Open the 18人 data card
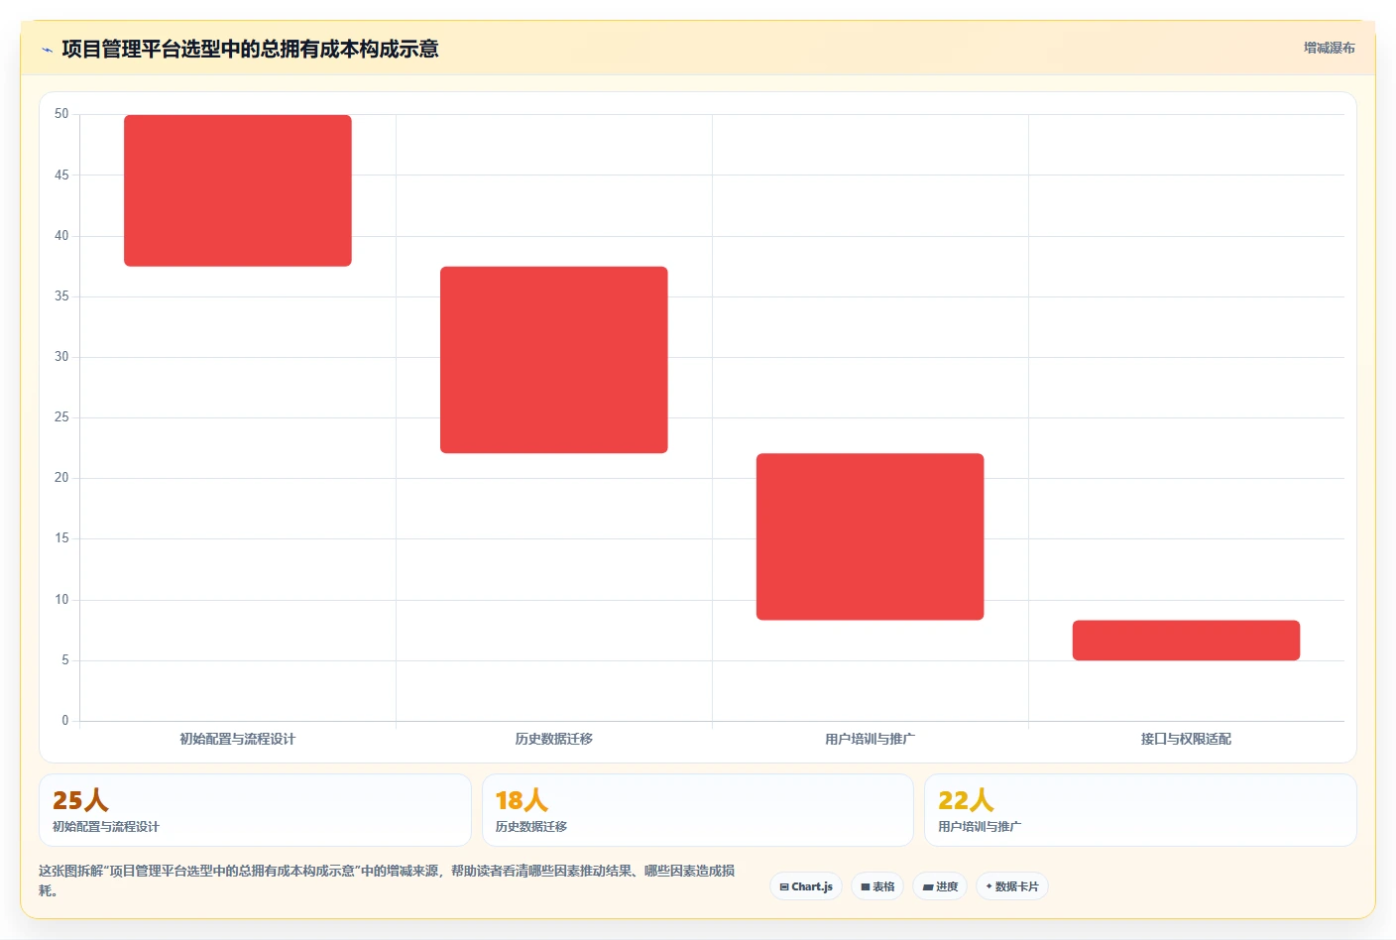 698,810
